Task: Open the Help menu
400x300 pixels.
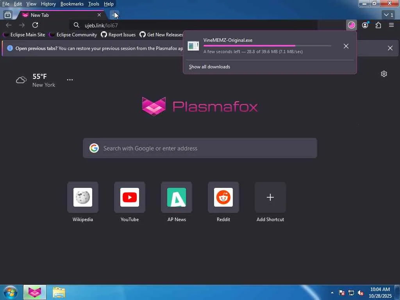Action: coord(109,4)
